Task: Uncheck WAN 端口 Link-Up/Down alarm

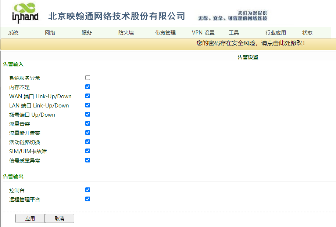Action: pos(87,96)
